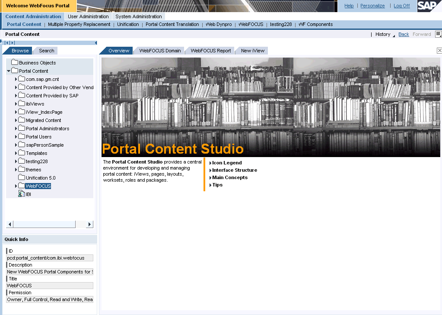Open the page options menu icon

(x=438, y=34)
